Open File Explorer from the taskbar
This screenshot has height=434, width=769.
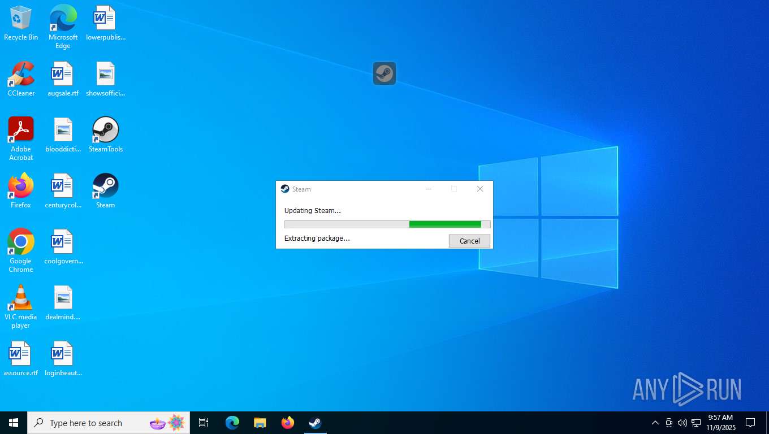tap(260, 423)
